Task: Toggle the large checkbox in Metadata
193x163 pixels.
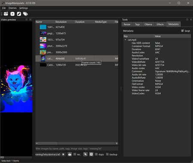Action: point(182,31)
